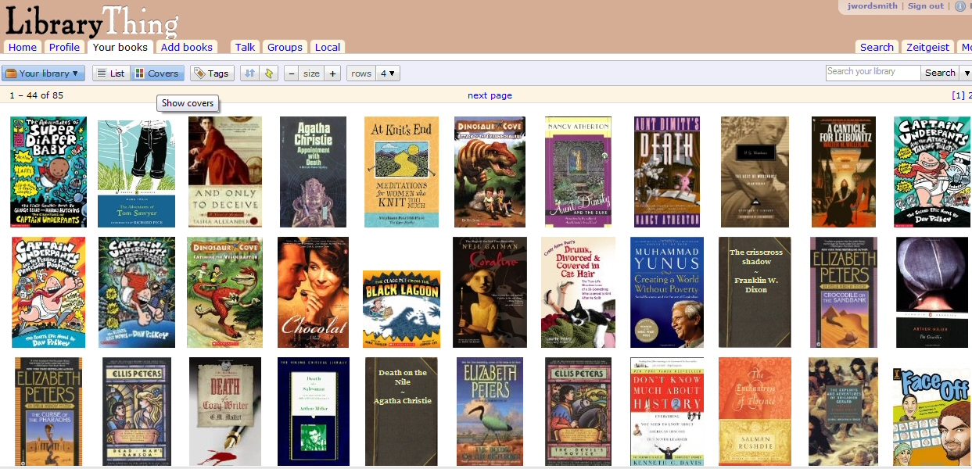Select the Coraline book cover
The height and width of the screenshot is (469, 972).
click(x=490, y=292)
